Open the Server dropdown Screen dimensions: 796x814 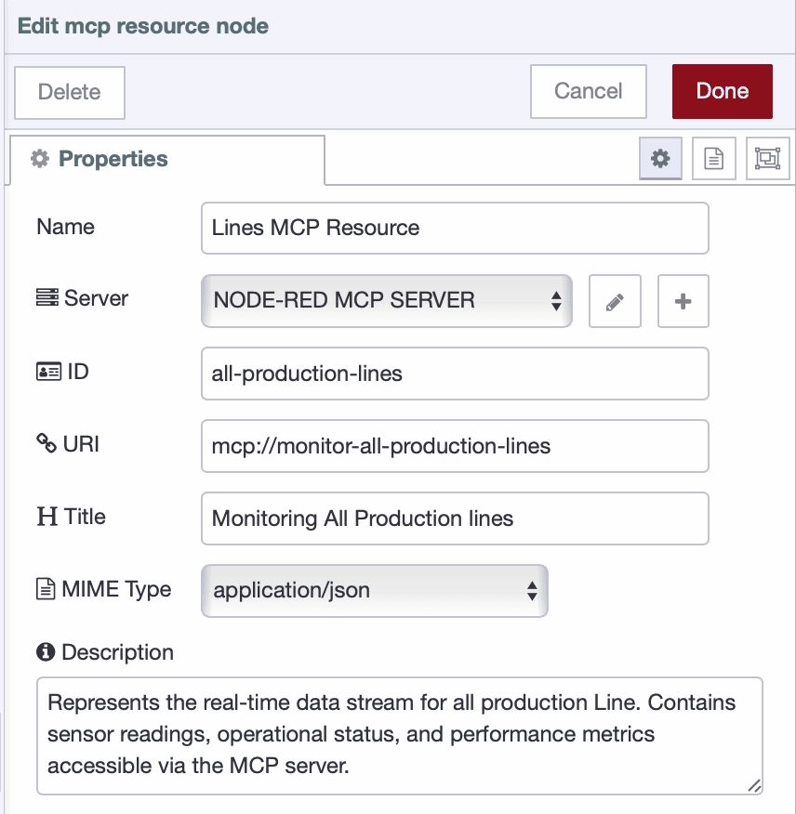tap(386, 301)
